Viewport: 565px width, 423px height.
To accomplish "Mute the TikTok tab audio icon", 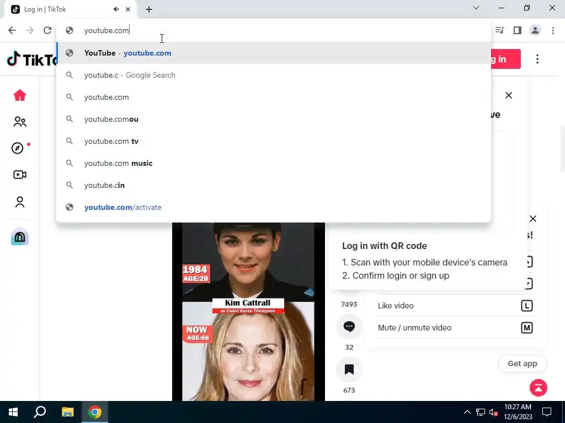I will coord(116,9).
